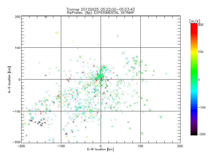
Task: Pick the '-200' tick on the E-W axis
Action: pyautogui.click(x=21, y=146)
